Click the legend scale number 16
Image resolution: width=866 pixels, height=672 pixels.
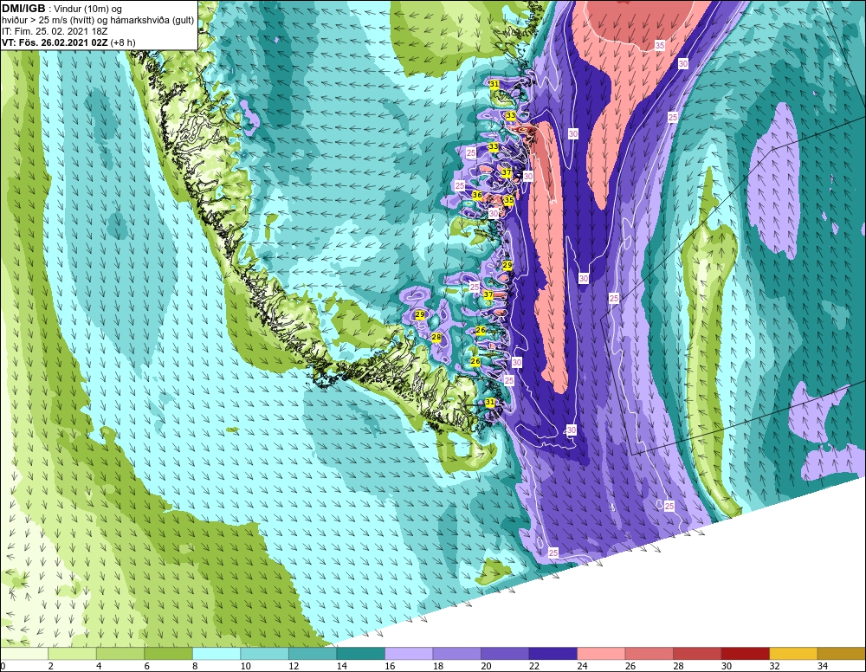click(x=390, y=666)
